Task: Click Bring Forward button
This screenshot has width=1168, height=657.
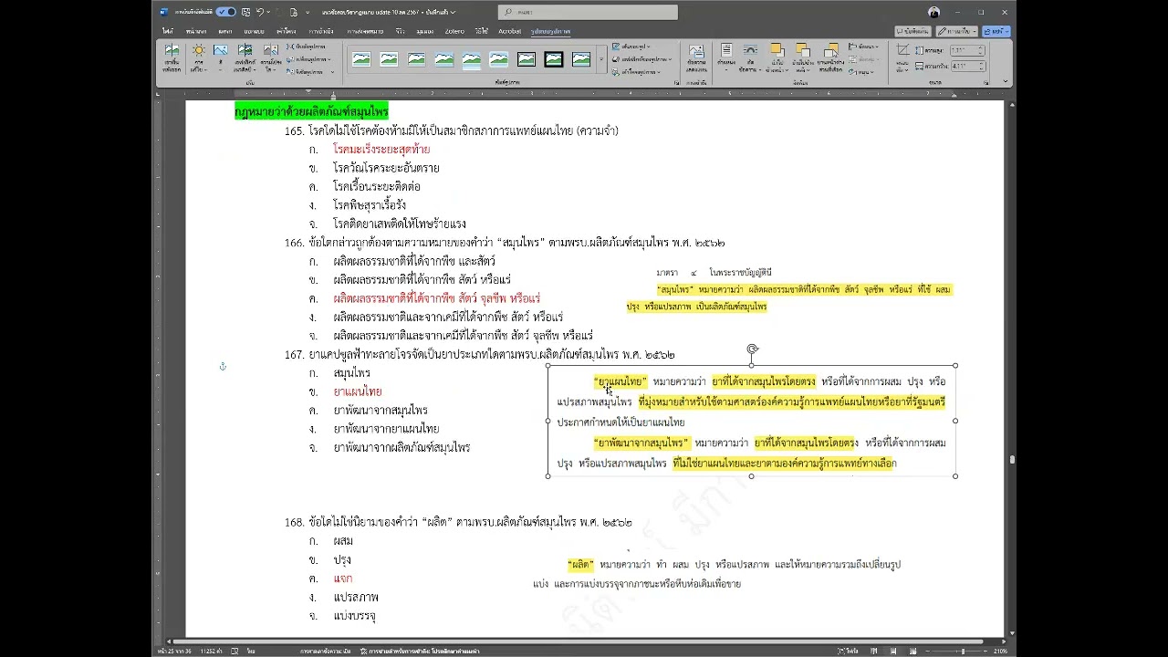Action: [x=777, y=58]
